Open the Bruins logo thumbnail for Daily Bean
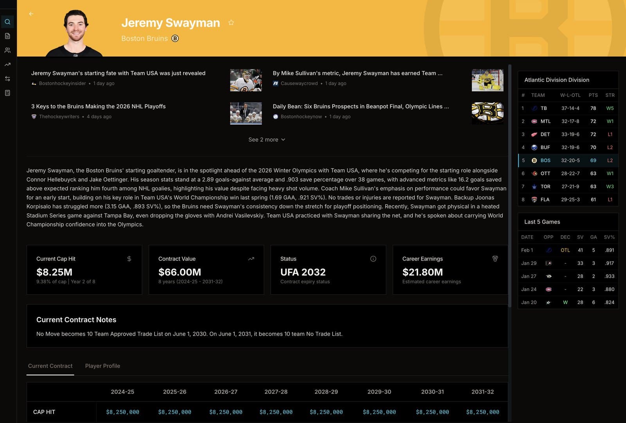626x423 pixels. pyautogui.click(x=487, y=113)
